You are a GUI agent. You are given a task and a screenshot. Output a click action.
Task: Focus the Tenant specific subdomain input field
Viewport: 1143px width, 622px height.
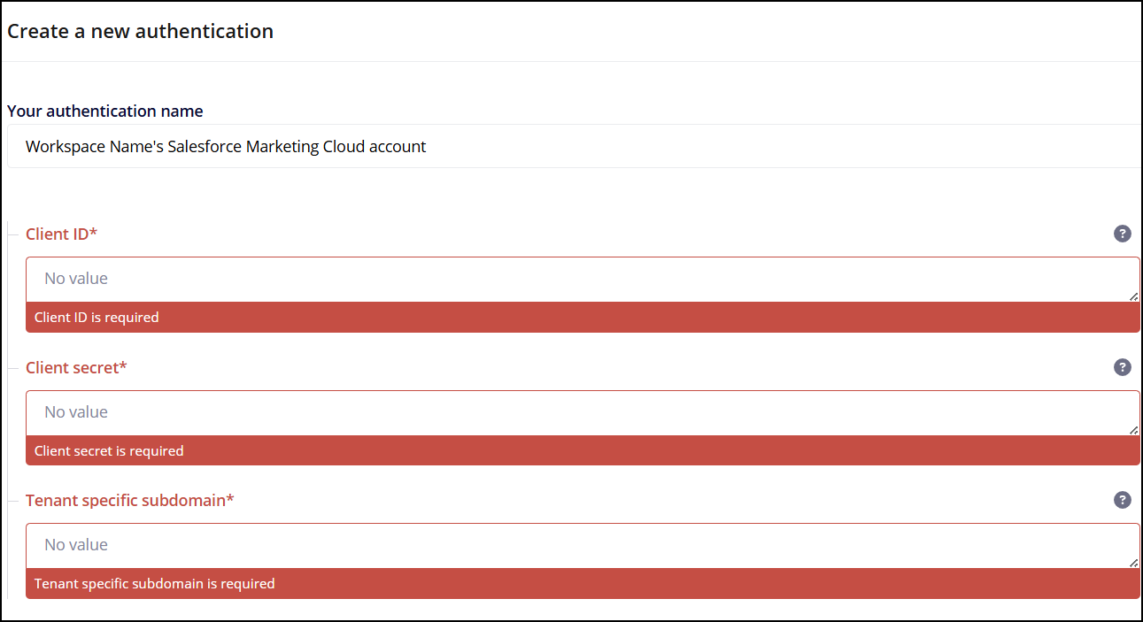pos(583,546)
